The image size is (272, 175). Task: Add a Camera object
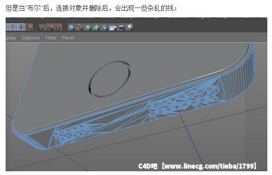(121, 27)
